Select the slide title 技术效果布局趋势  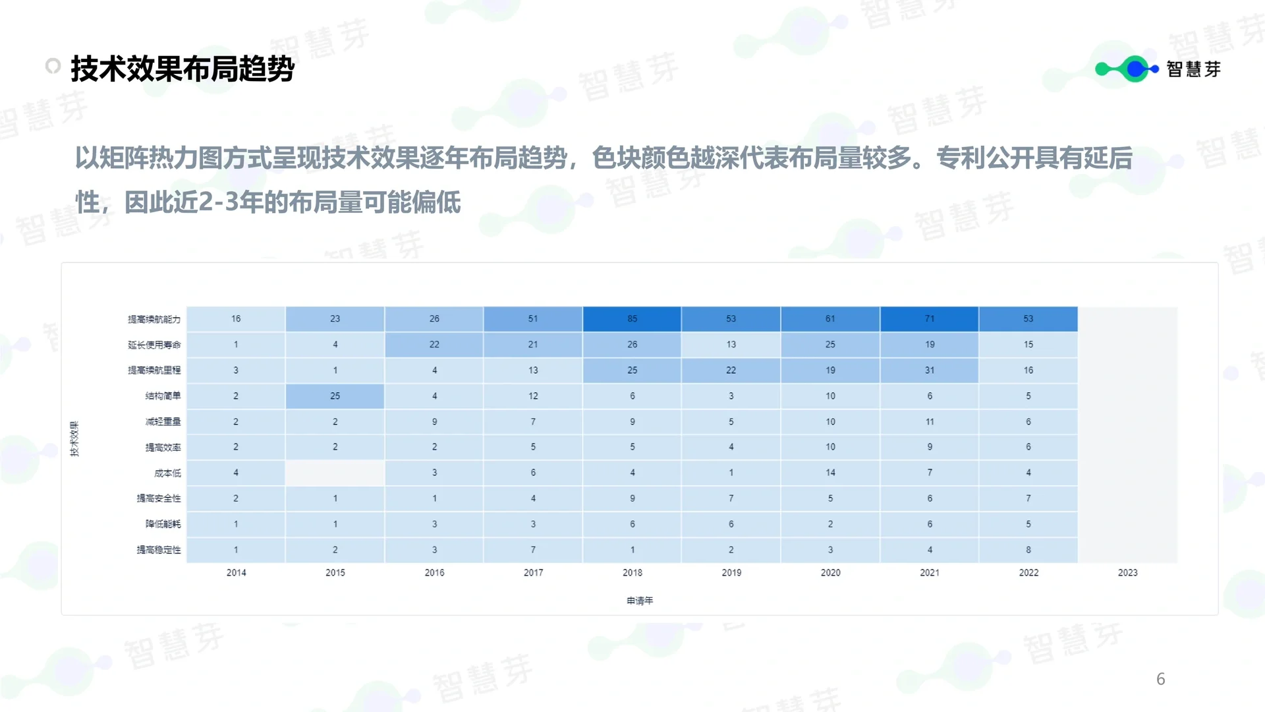point(184,68)
